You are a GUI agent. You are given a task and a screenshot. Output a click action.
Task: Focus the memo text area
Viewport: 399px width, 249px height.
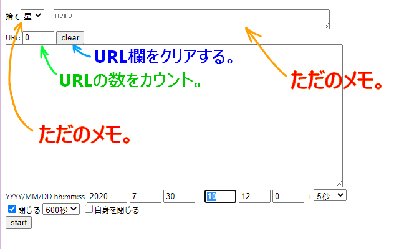[191, 19]
